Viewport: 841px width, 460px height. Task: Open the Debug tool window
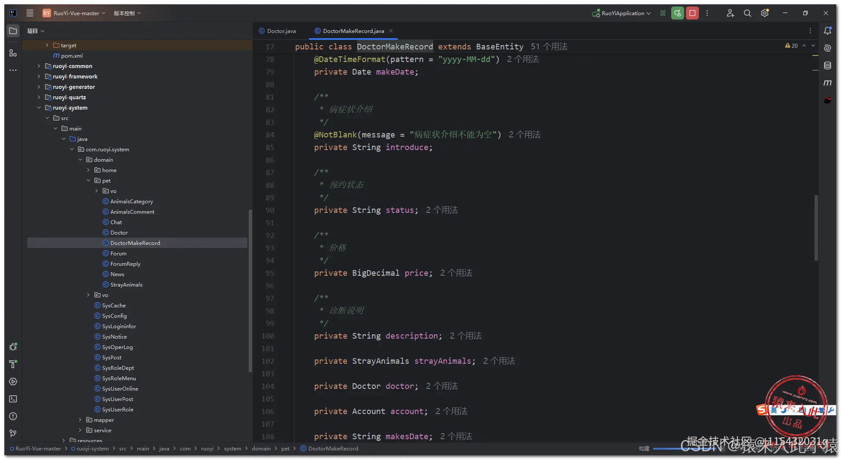[x=13, y=347]
